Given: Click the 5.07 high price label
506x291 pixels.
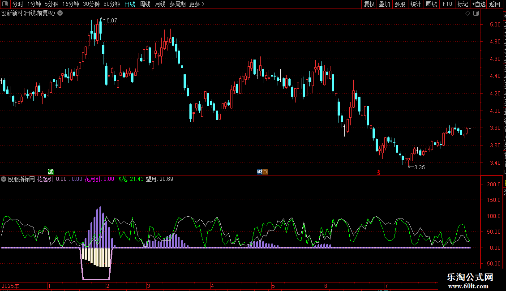Looking at the screenshot, I should [111, 20].
